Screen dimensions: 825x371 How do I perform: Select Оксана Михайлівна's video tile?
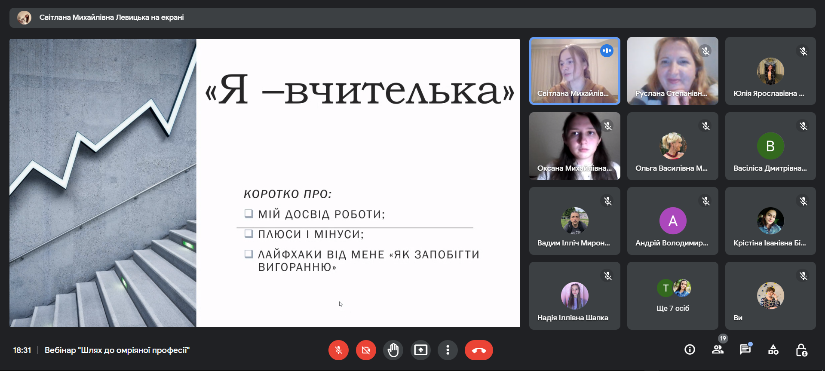574,146
